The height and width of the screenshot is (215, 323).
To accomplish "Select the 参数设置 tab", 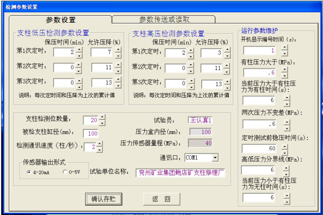I will point(60,20).
